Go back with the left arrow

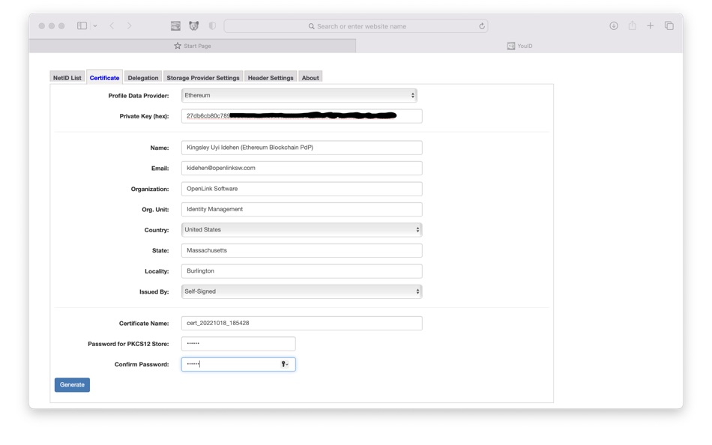(112, 26)
